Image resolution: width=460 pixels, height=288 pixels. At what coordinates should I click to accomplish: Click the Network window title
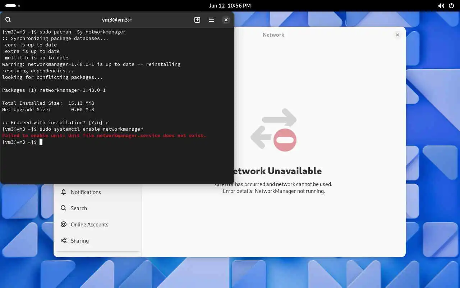point(273,35)
